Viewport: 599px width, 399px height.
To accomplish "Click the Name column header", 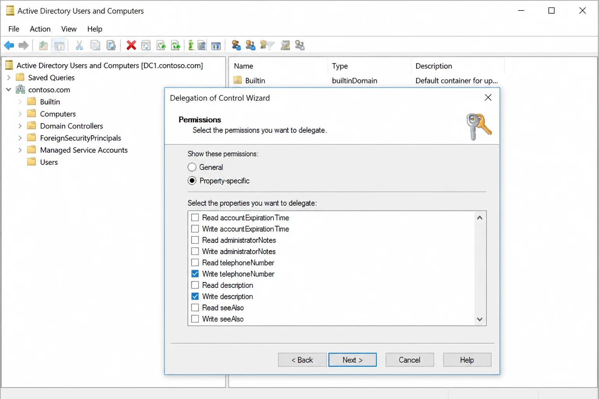I will (278, 66).
